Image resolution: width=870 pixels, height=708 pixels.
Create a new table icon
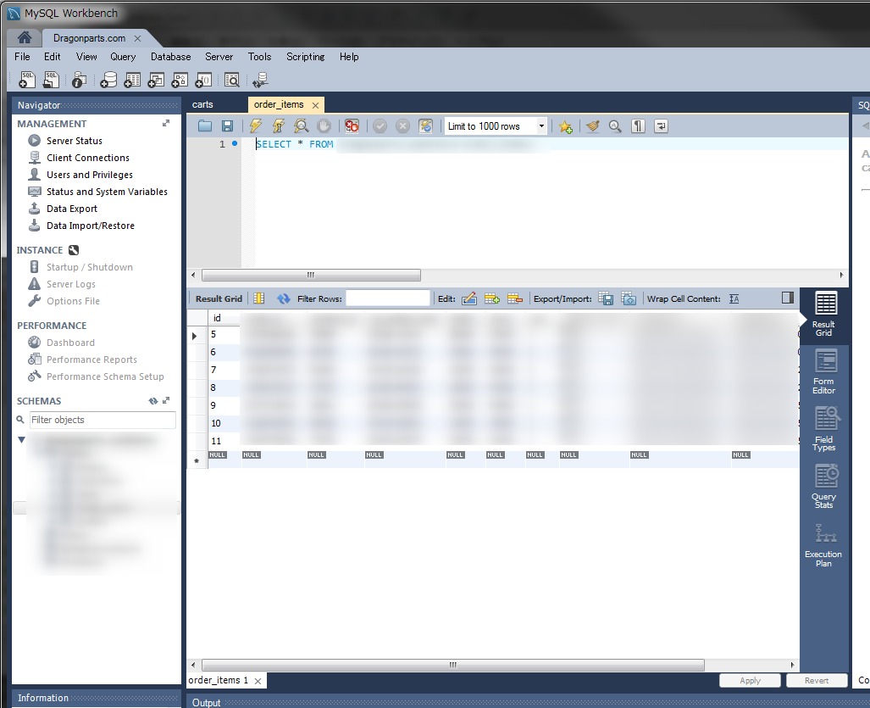coord(132,80)
